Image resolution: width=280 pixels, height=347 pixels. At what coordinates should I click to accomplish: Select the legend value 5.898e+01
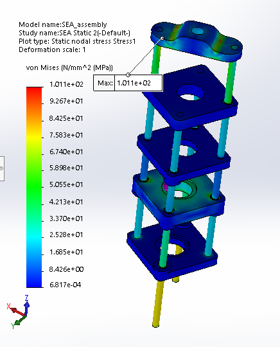(x=66, y=168)
